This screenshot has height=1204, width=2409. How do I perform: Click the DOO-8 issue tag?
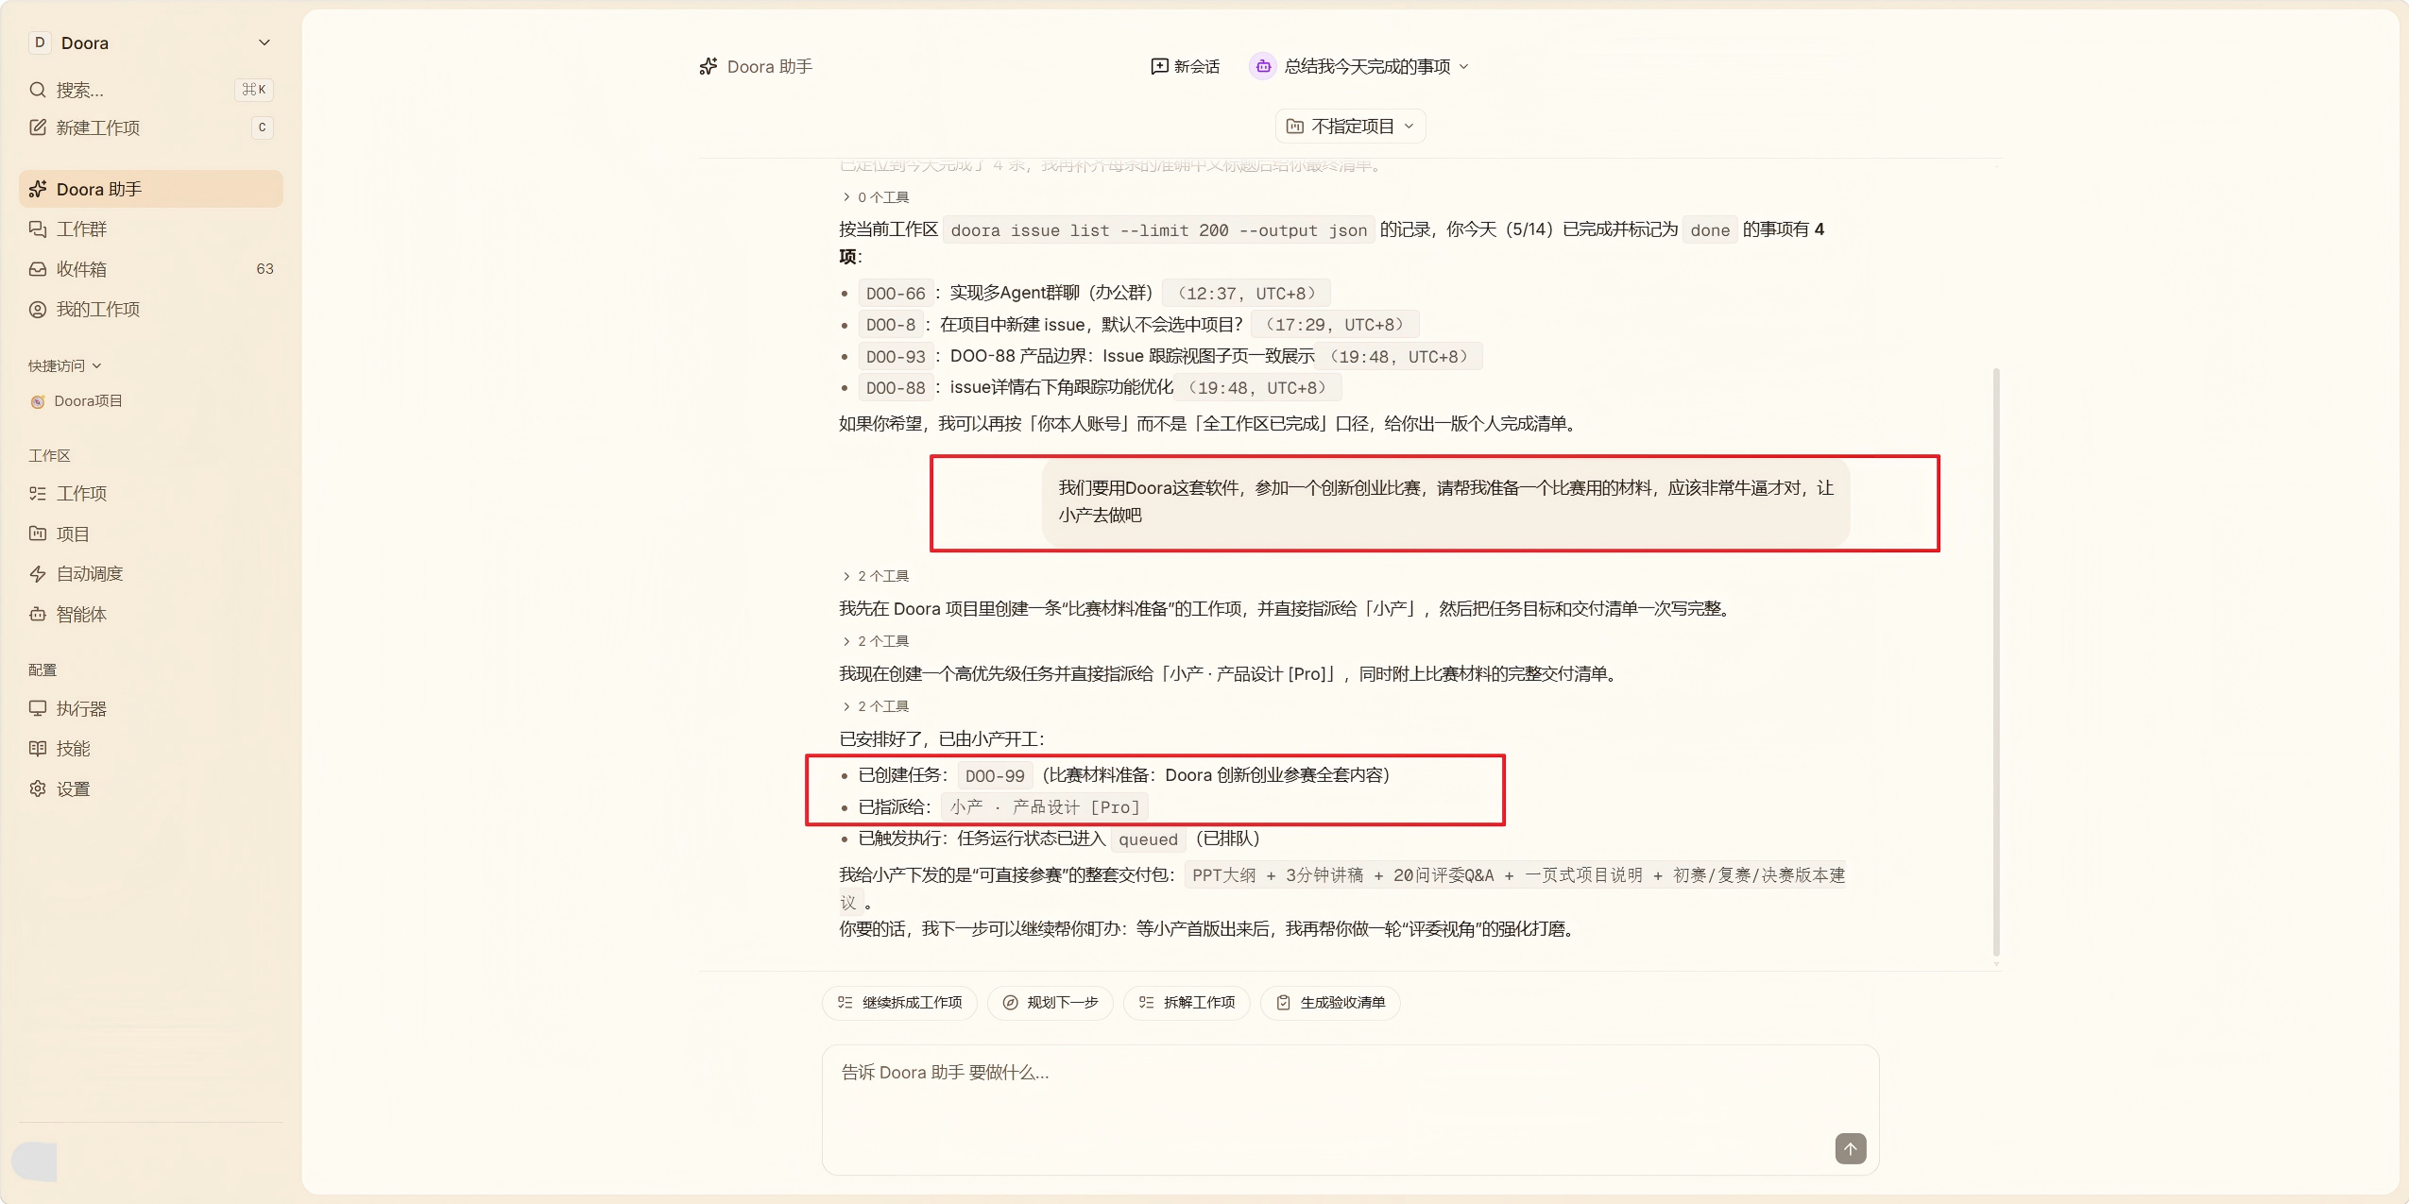(x=891, y=325)
